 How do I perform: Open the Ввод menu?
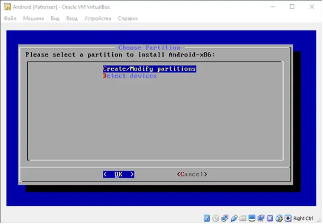(x=72, y=18)
